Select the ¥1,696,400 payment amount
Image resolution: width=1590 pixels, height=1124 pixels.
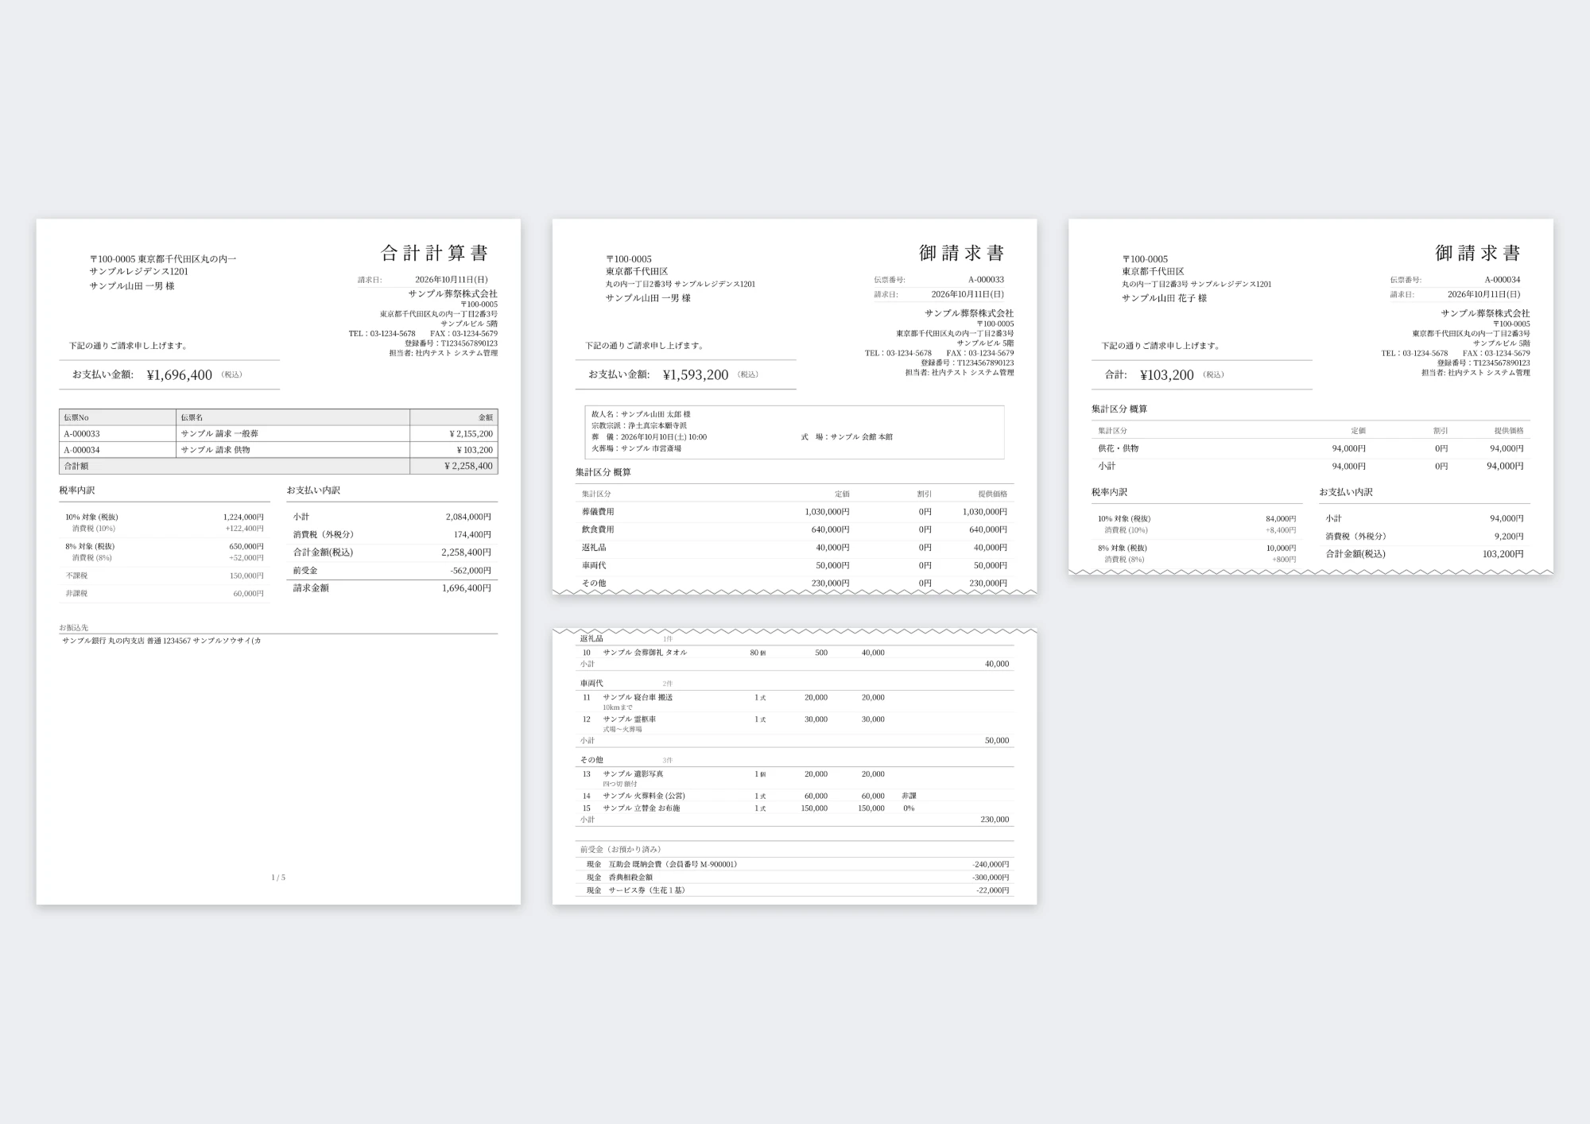click(x=180, y=375)
